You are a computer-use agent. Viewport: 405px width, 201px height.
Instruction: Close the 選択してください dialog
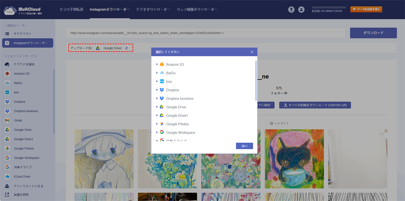click(x=252, y=52)
